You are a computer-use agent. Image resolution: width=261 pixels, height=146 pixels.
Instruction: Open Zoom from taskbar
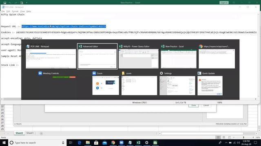122,142
